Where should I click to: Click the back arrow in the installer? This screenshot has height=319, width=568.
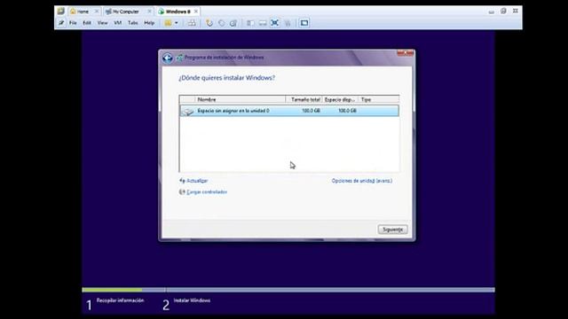[168, 58]
